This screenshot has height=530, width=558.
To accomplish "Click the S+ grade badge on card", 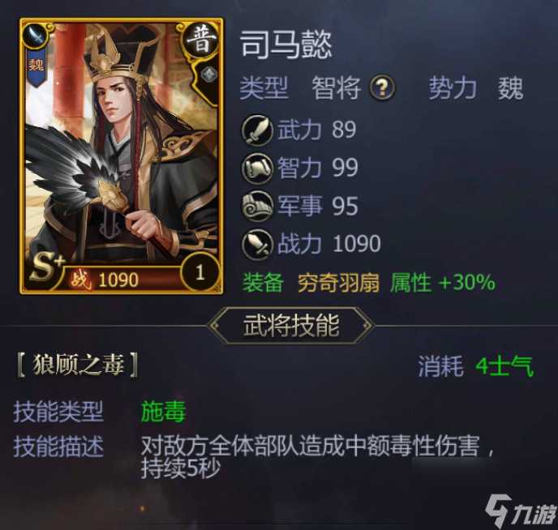I will (46, 267).
